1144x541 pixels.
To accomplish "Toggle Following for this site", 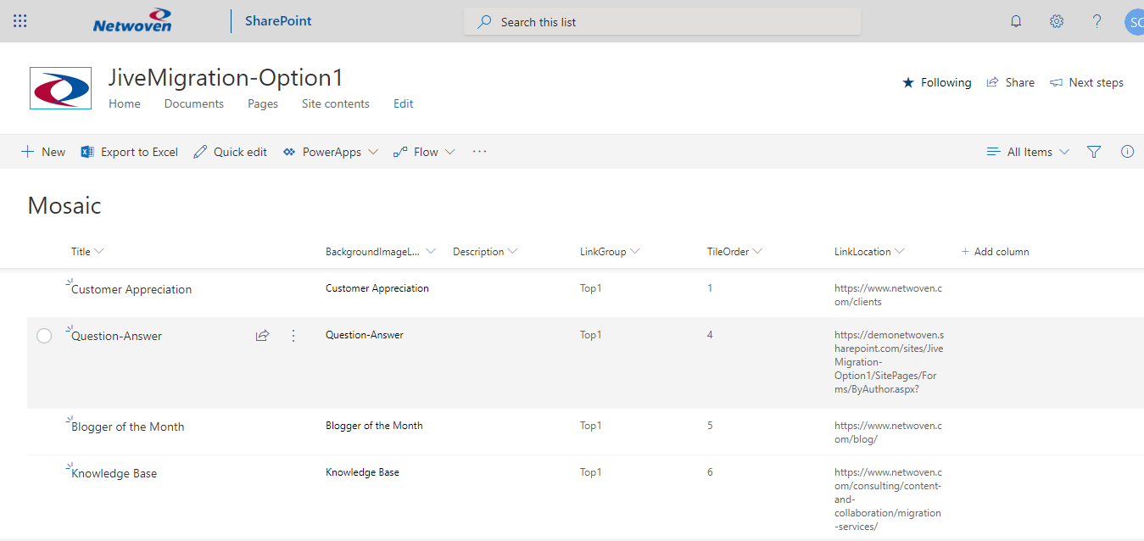I will pos(936,82).
